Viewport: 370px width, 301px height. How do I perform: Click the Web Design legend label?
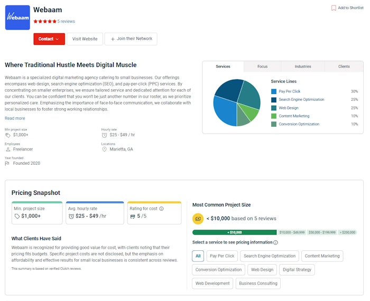pos(289,108)
